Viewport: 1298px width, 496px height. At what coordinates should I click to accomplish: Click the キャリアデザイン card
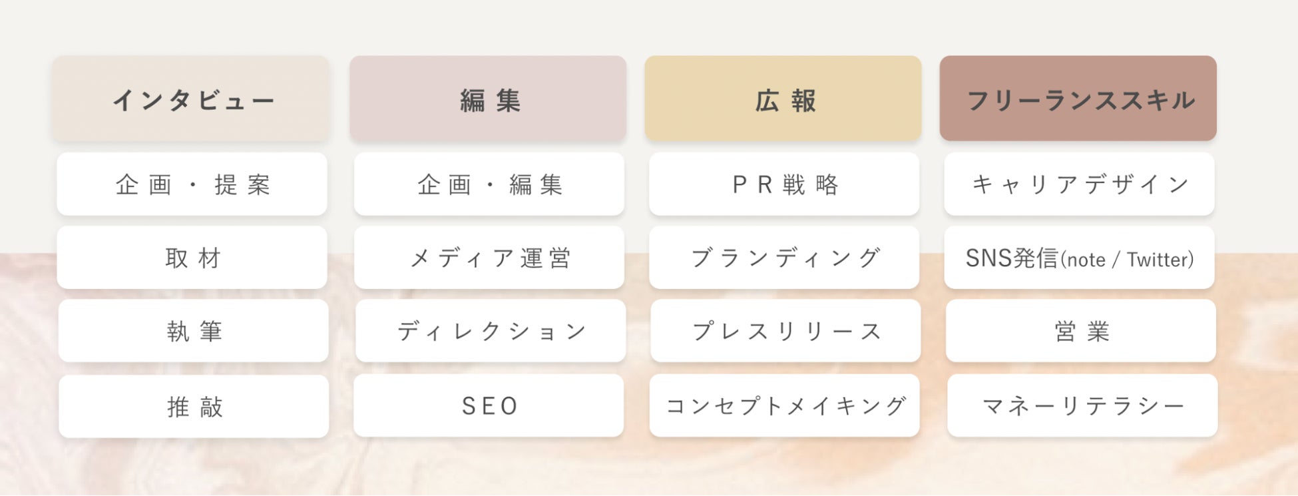coord(1079,184)
